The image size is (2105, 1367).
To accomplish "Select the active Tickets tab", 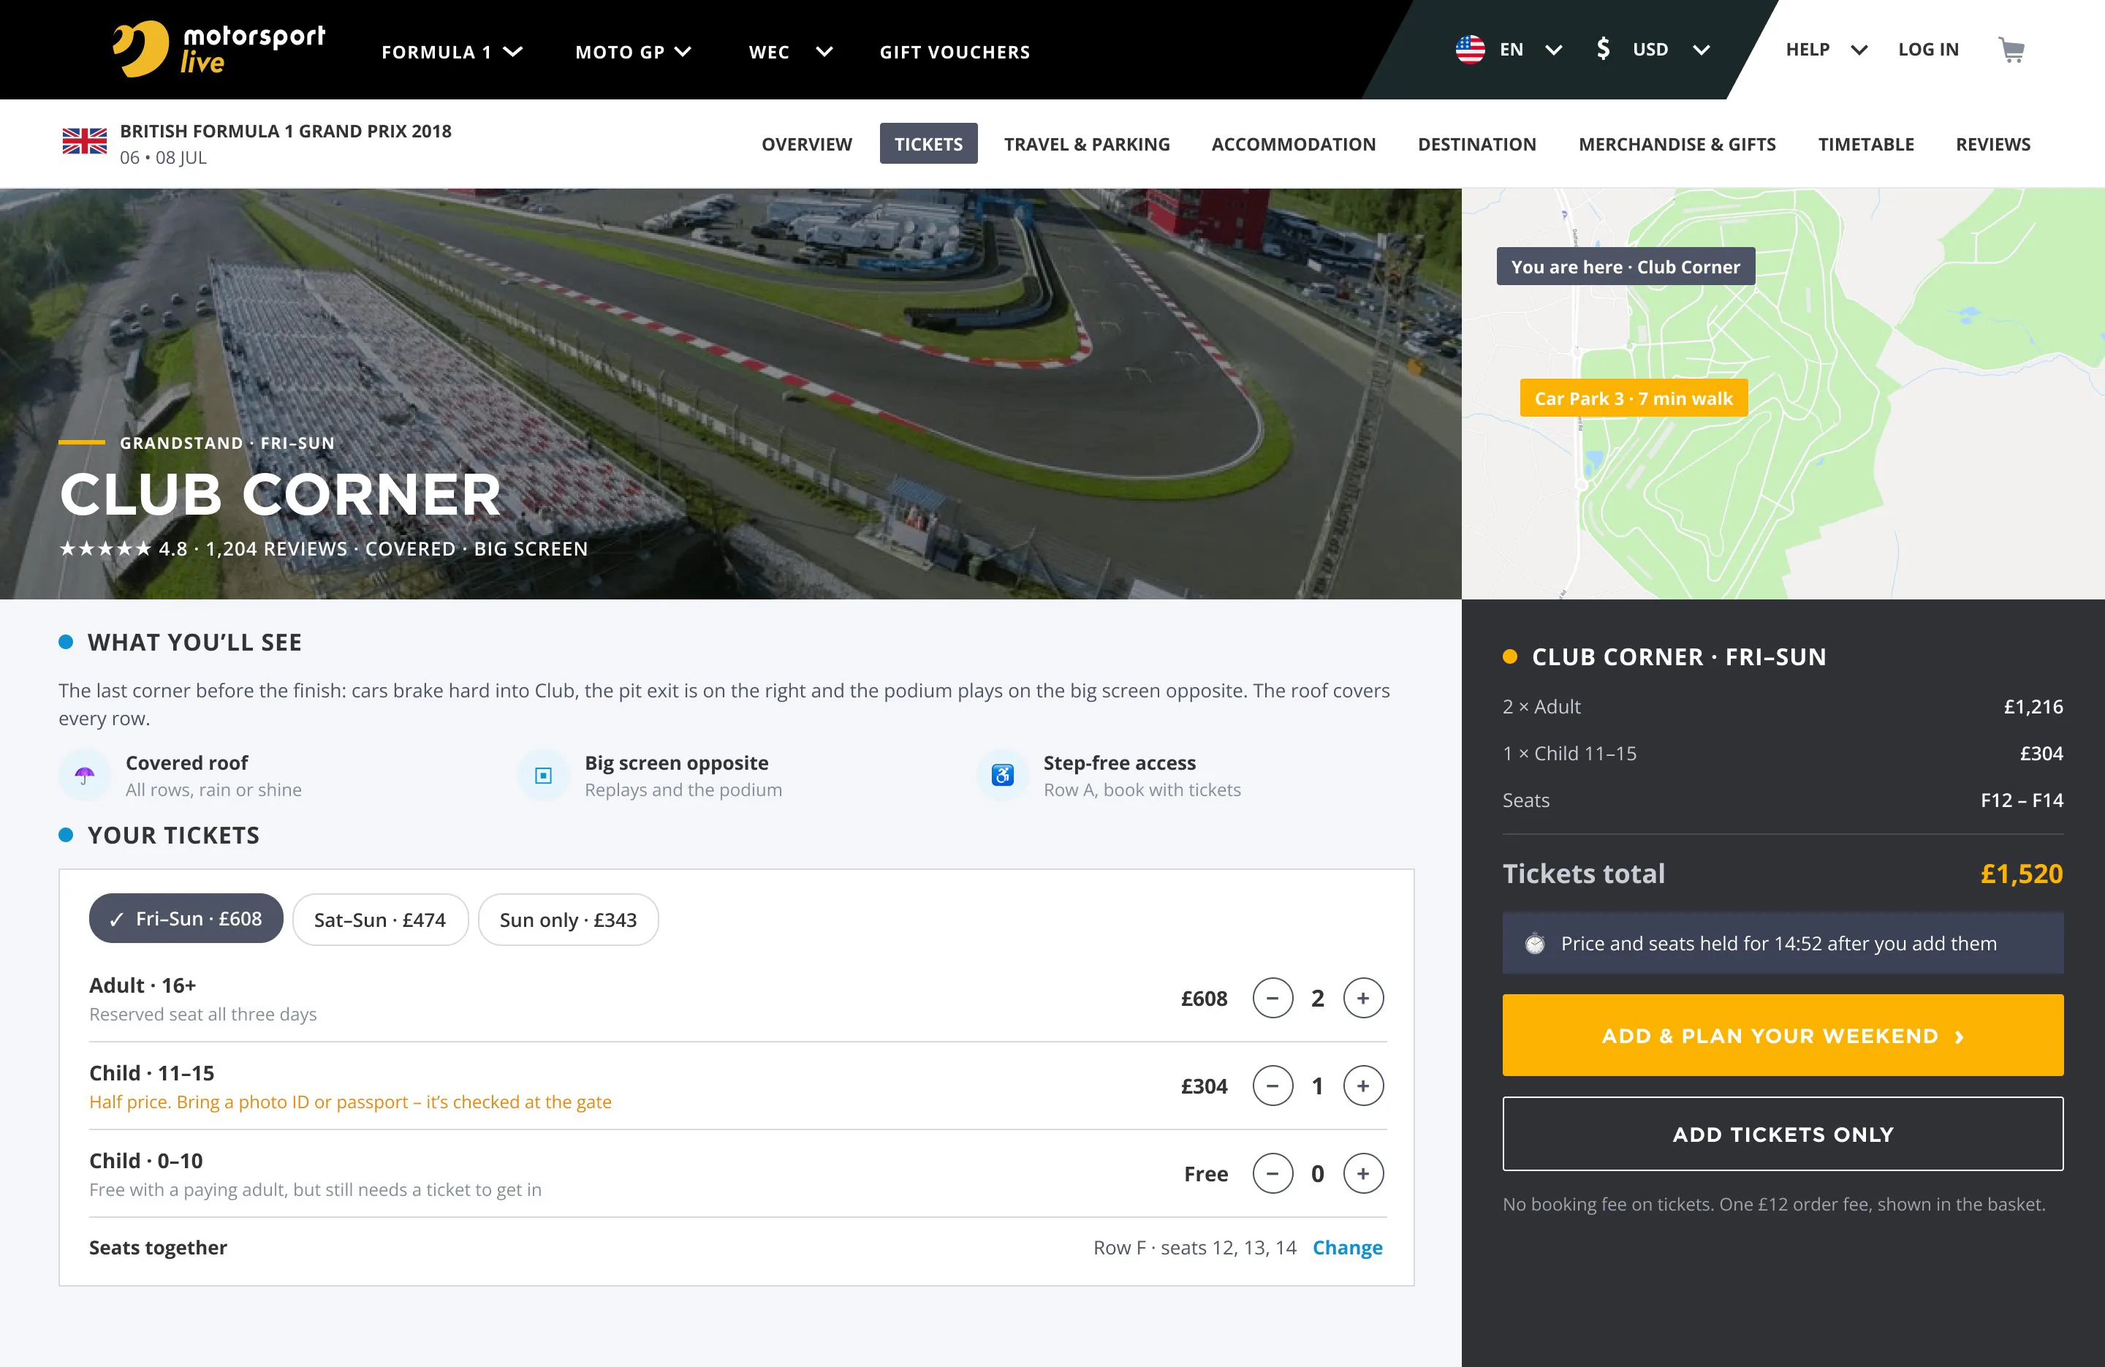I will click(928, 143).
